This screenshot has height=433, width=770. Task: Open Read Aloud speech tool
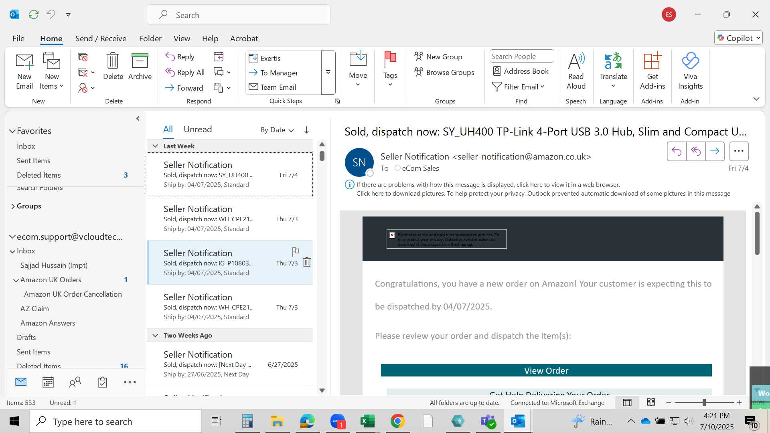tap(576, 71)
